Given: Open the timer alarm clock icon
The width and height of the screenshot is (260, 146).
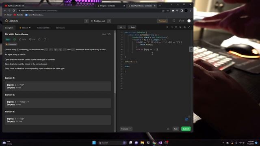Looking at the screenshot, I should (174, 21).
